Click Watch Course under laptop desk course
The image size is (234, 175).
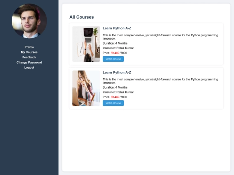click(x=113, y=59)
